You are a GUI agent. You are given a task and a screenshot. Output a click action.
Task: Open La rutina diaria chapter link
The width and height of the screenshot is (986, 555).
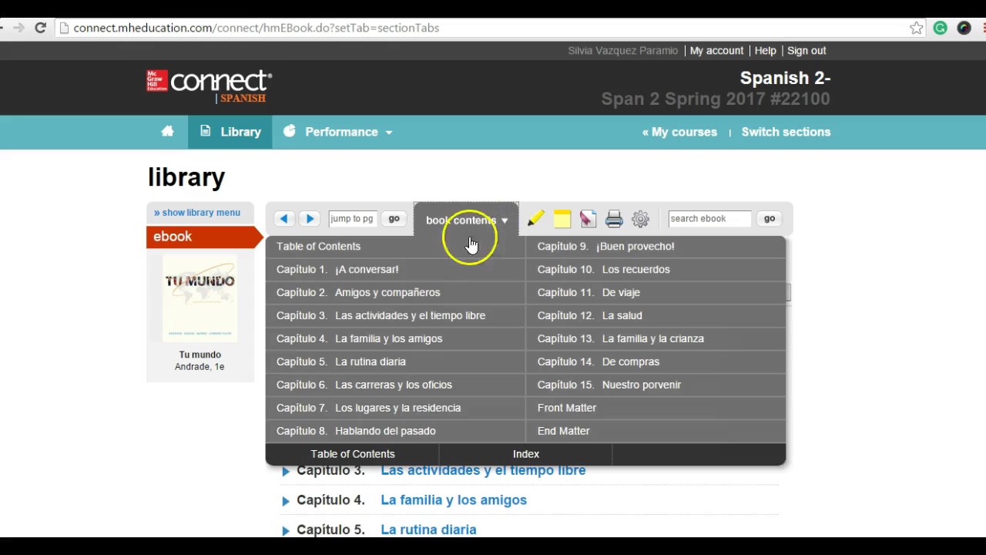[428, 530]
